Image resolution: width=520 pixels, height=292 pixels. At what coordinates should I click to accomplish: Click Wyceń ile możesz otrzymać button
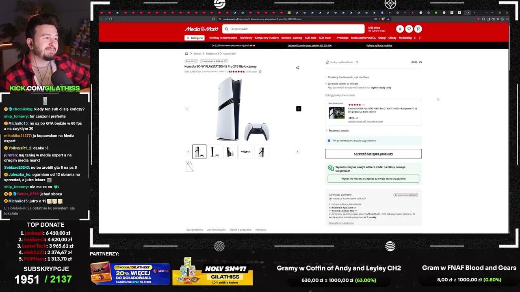pos(373,178)
